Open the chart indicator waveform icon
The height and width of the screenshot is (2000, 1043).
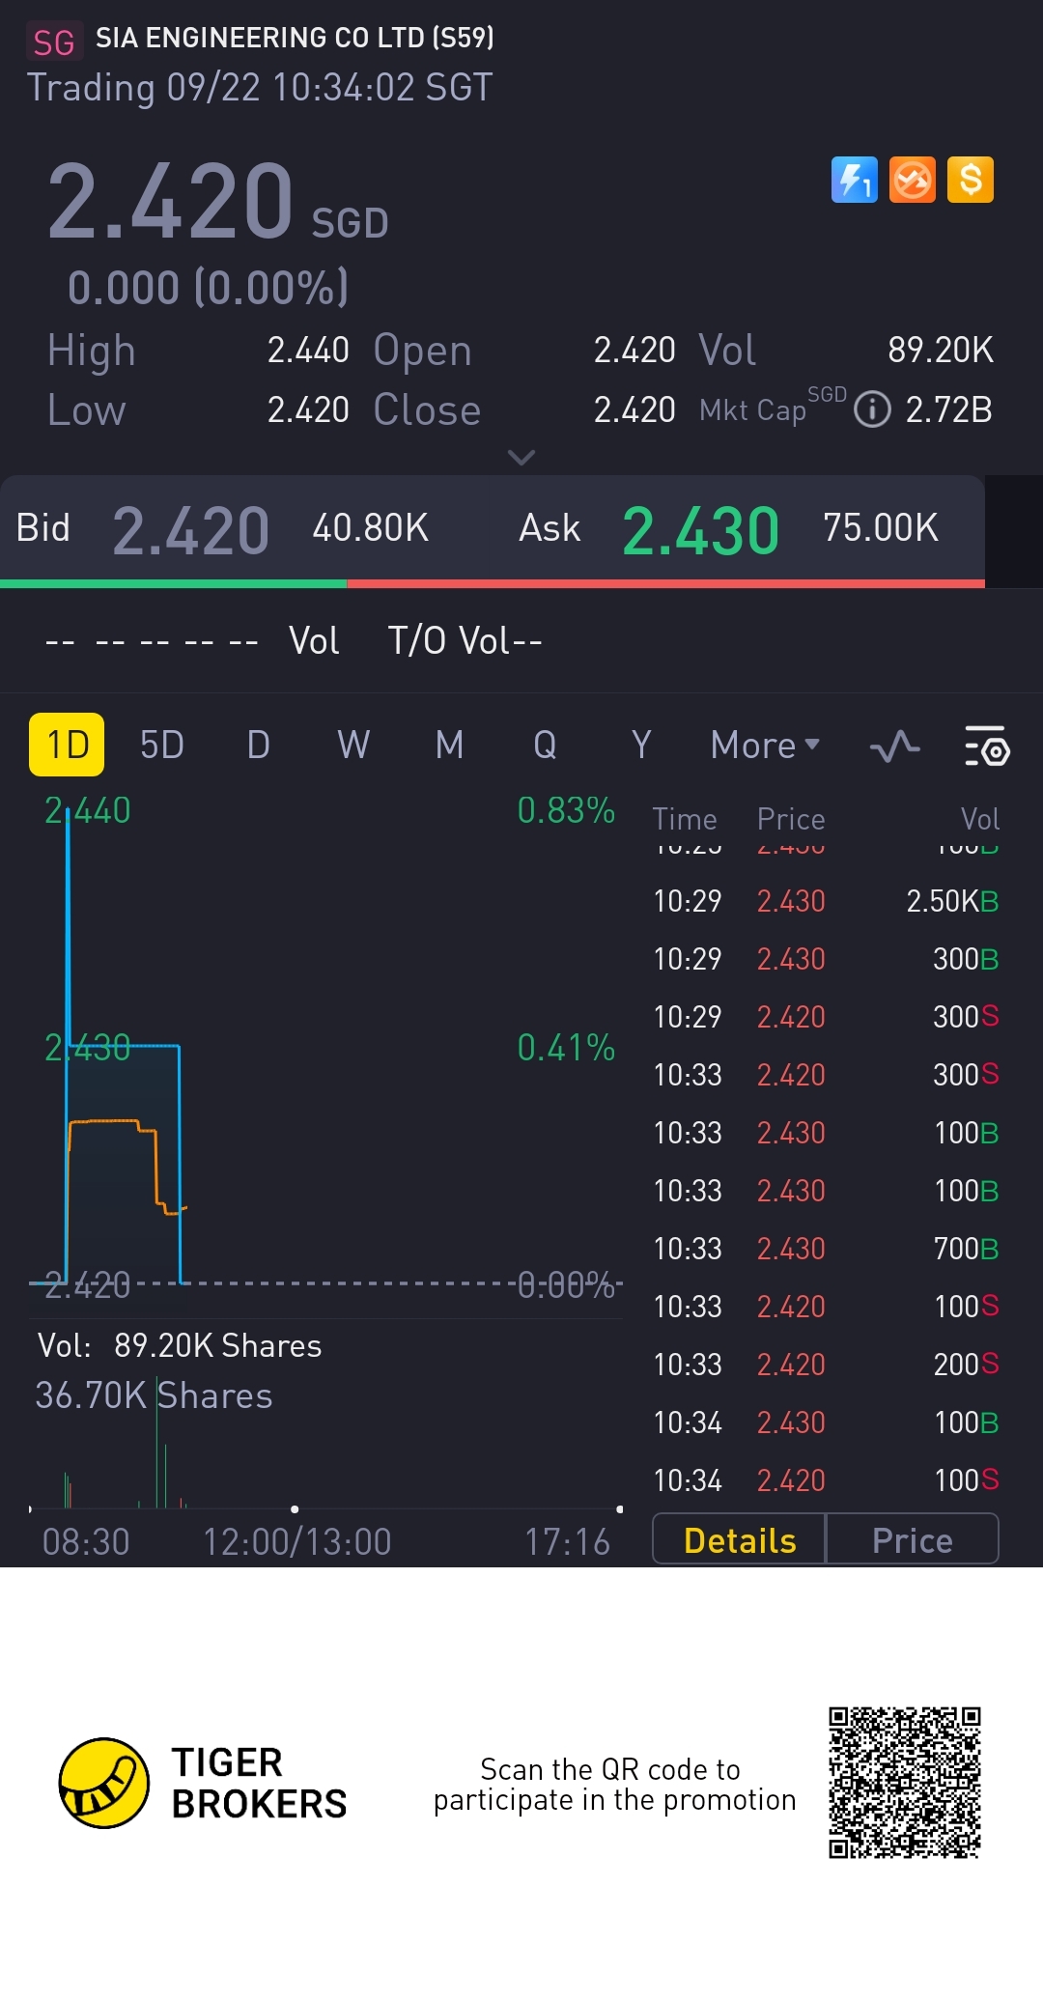coord(894,746)
